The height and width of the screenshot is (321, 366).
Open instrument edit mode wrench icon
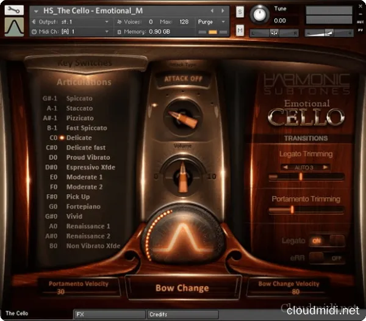(14, 10)
